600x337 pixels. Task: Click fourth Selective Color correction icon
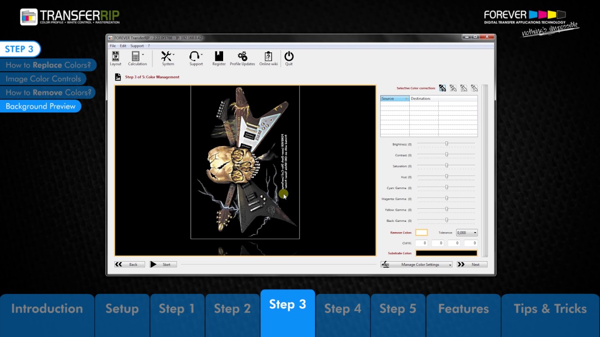pyautogui.click(x=474, y=88)
